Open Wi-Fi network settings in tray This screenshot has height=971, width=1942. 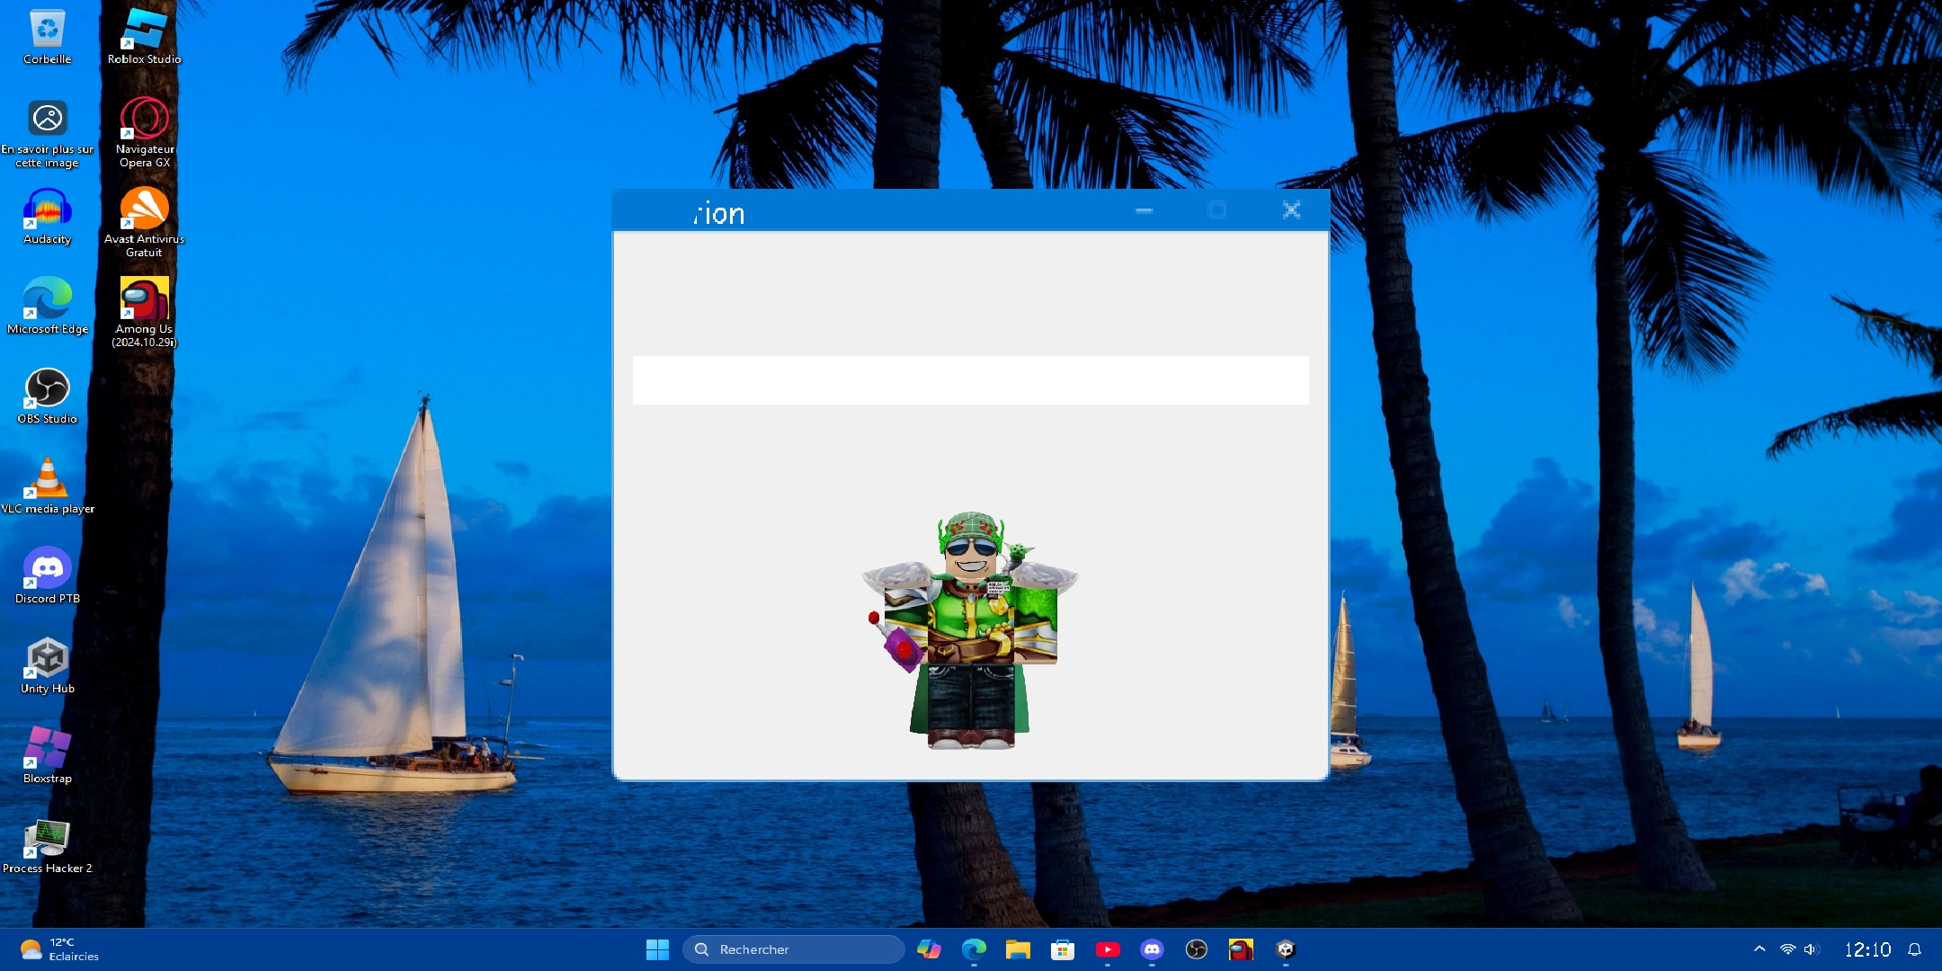(x=1788, y=949)
